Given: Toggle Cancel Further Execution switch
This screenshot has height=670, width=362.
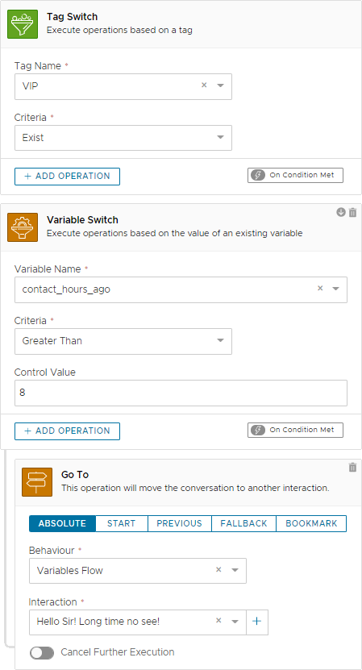Looking at the screenshot, I should [42, 652].
